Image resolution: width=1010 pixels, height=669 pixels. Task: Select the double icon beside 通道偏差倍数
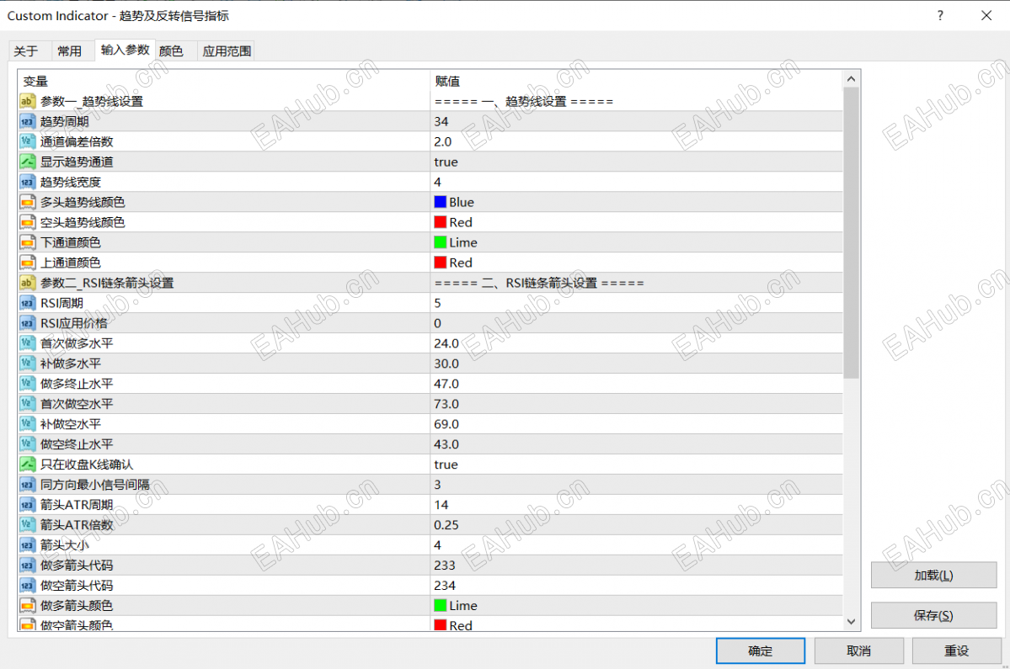tap(27, 141)
